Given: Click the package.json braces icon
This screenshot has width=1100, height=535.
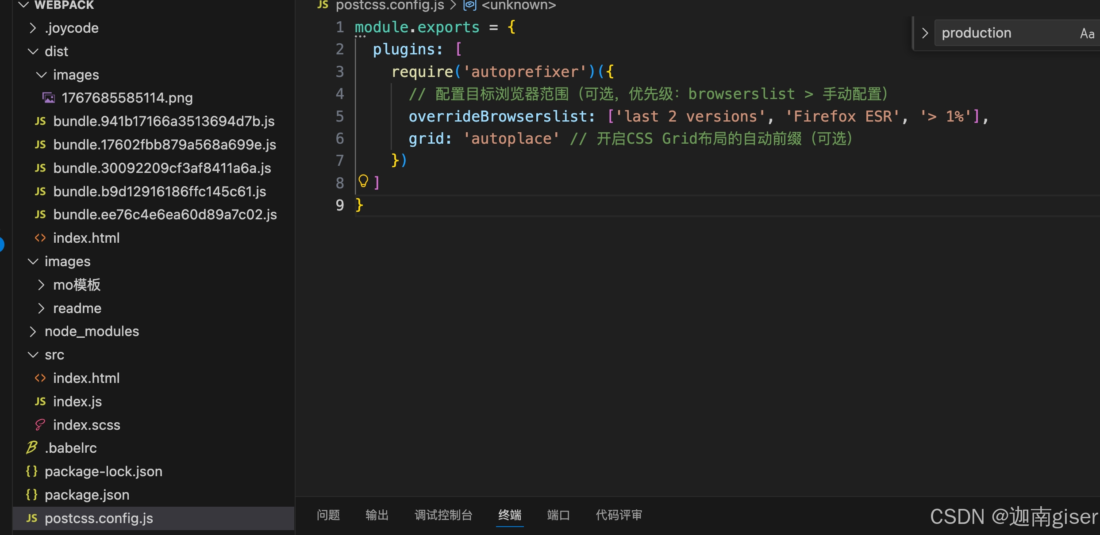Looking at the screenshot, I should click(x=32, y=495).
